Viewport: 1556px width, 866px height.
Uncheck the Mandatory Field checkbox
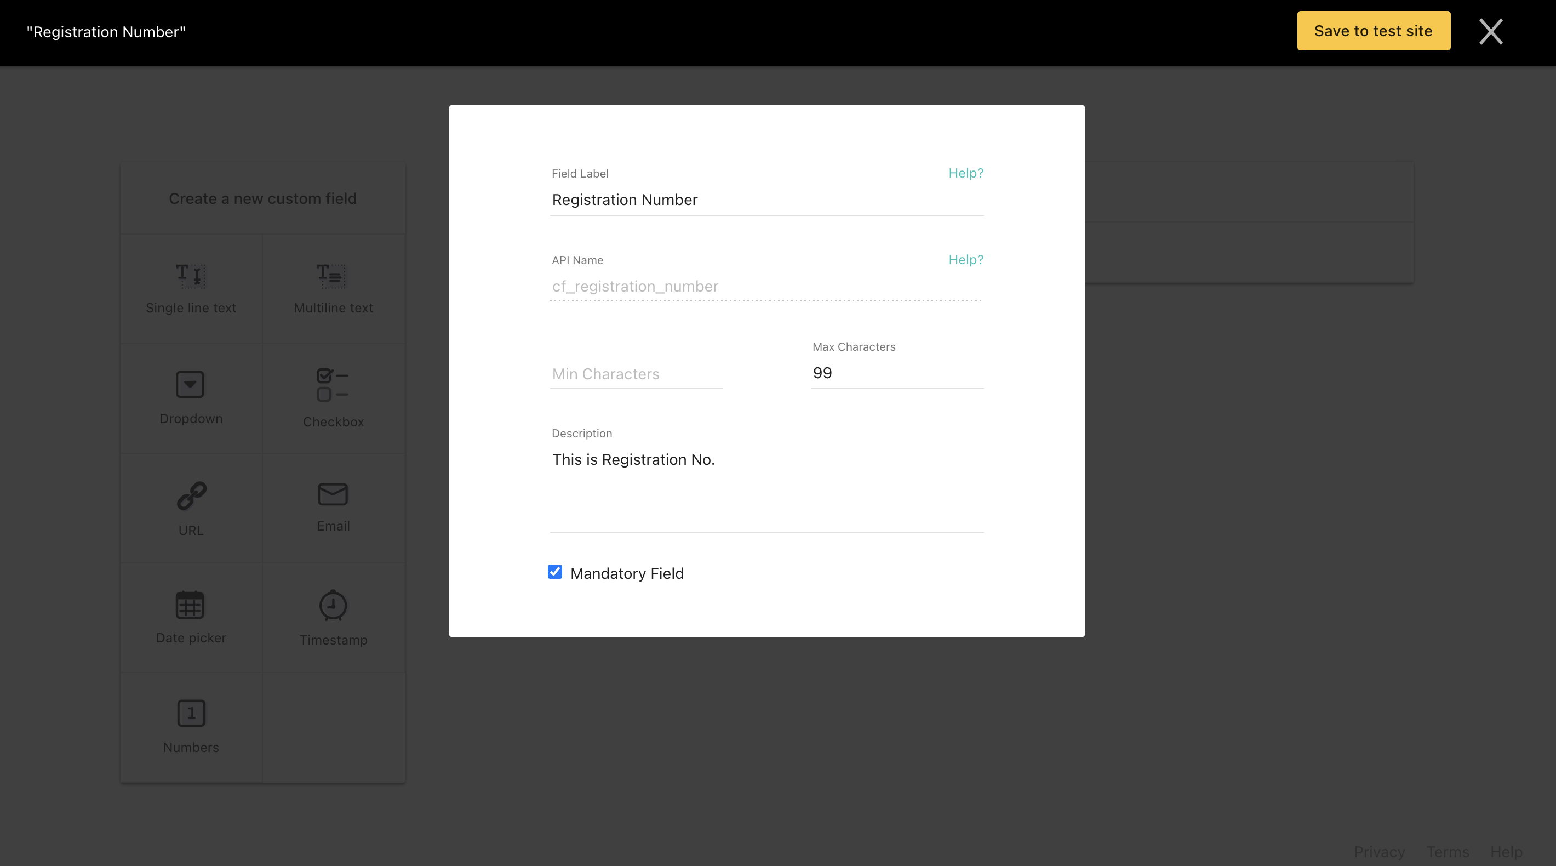tap(555, 572)
